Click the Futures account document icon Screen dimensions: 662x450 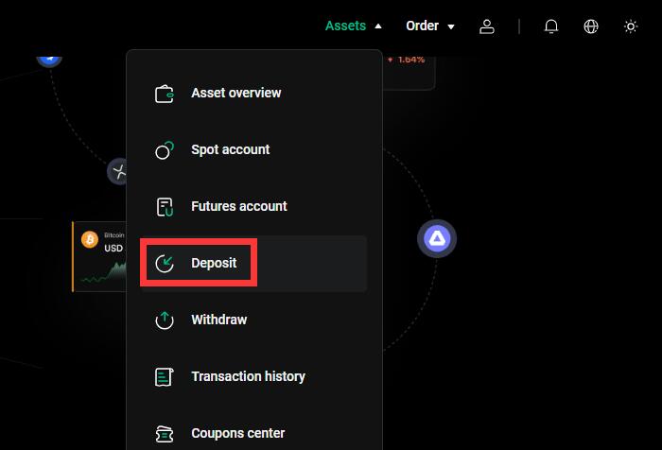point(165,207)
